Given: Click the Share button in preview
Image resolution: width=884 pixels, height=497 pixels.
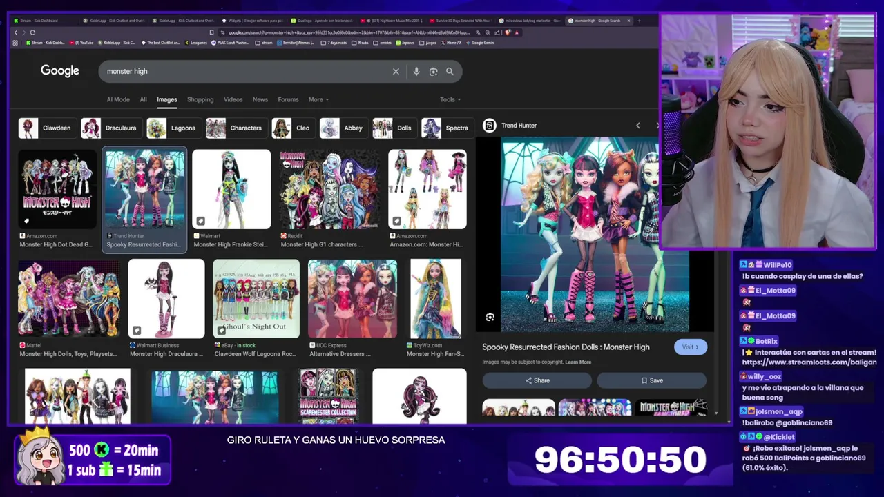Looking at the screenshot, I should pos(537,380).
